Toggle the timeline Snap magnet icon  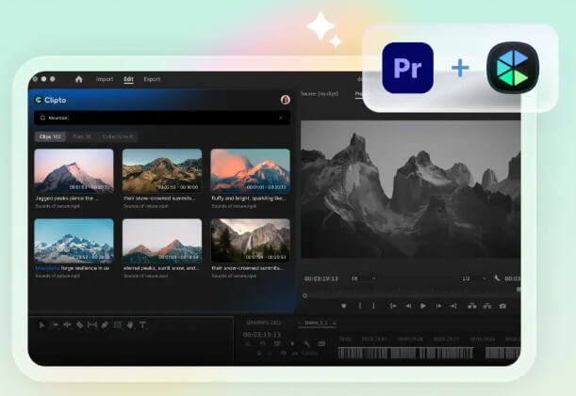click(263, 344)
